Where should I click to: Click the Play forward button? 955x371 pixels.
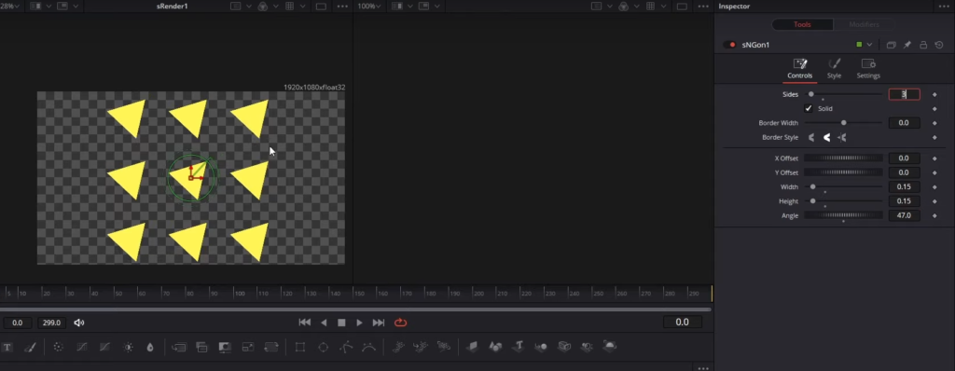(x=359, y=323)
